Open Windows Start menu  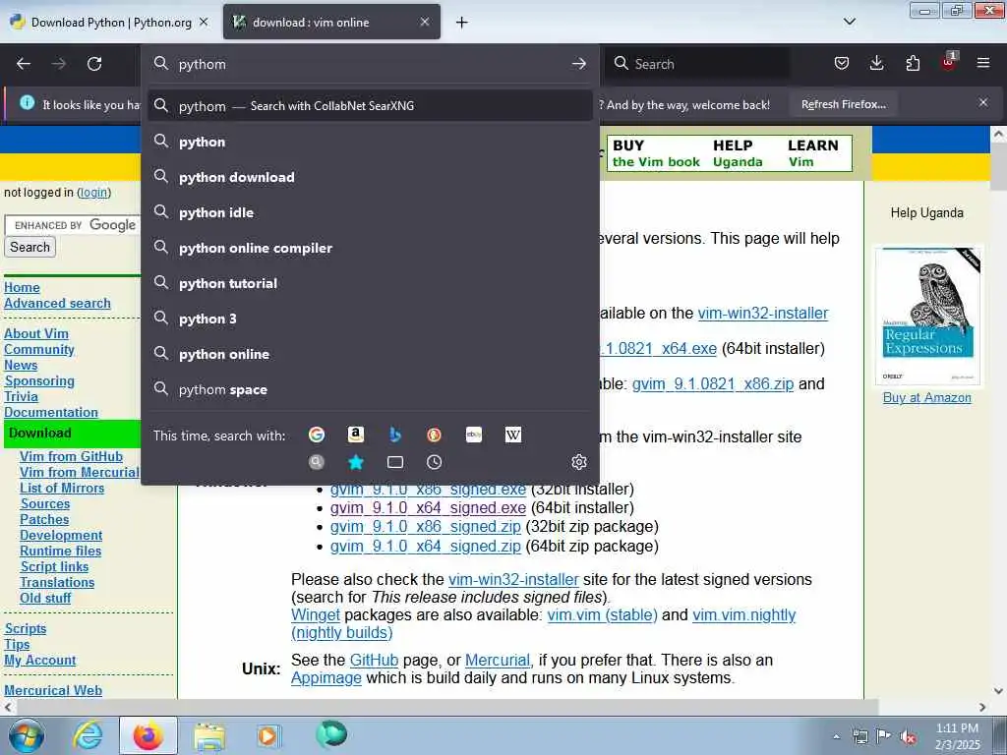tap(27, 736)
